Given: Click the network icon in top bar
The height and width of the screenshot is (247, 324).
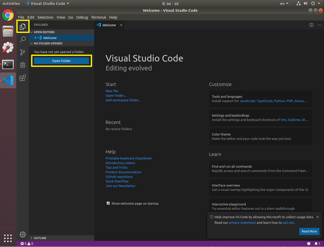Looking at the screenshot, I should pyautogui.click(x=298, y=4).
